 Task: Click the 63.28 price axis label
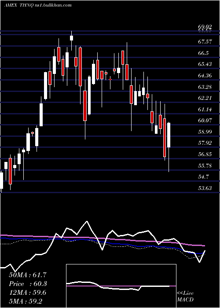205,87
